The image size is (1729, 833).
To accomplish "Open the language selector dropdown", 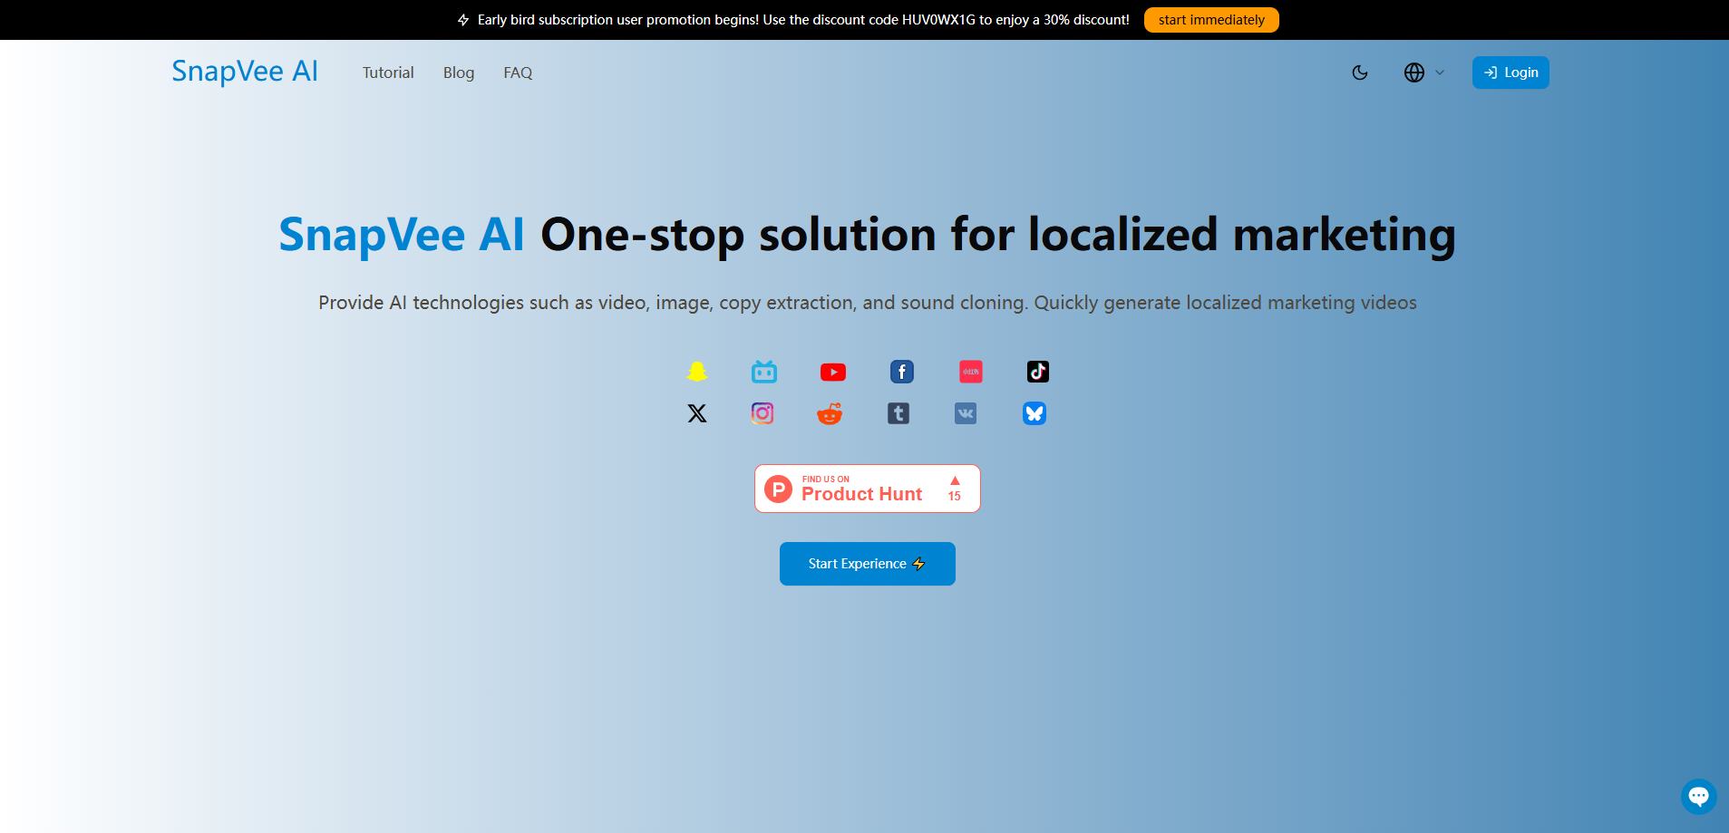I will [1414, 73].
